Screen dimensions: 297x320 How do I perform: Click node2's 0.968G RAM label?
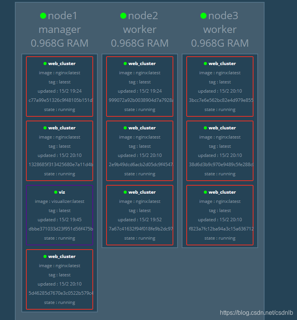(x=140, y=43)
